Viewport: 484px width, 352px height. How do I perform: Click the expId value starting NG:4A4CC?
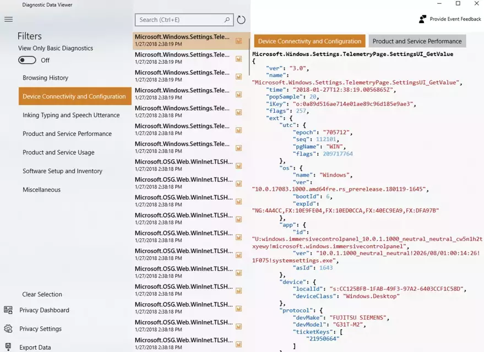tap(345, 211)
